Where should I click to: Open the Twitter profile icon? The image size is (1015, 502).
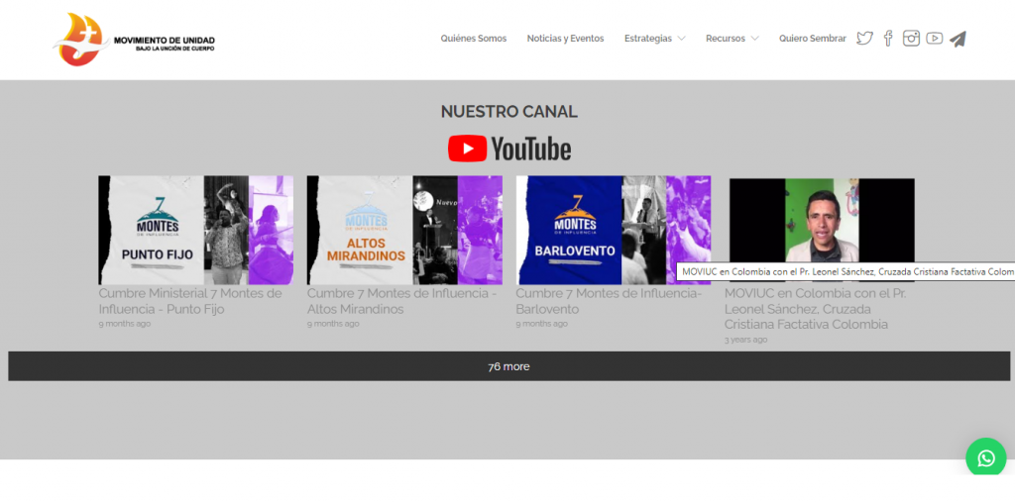coord(864,39)
